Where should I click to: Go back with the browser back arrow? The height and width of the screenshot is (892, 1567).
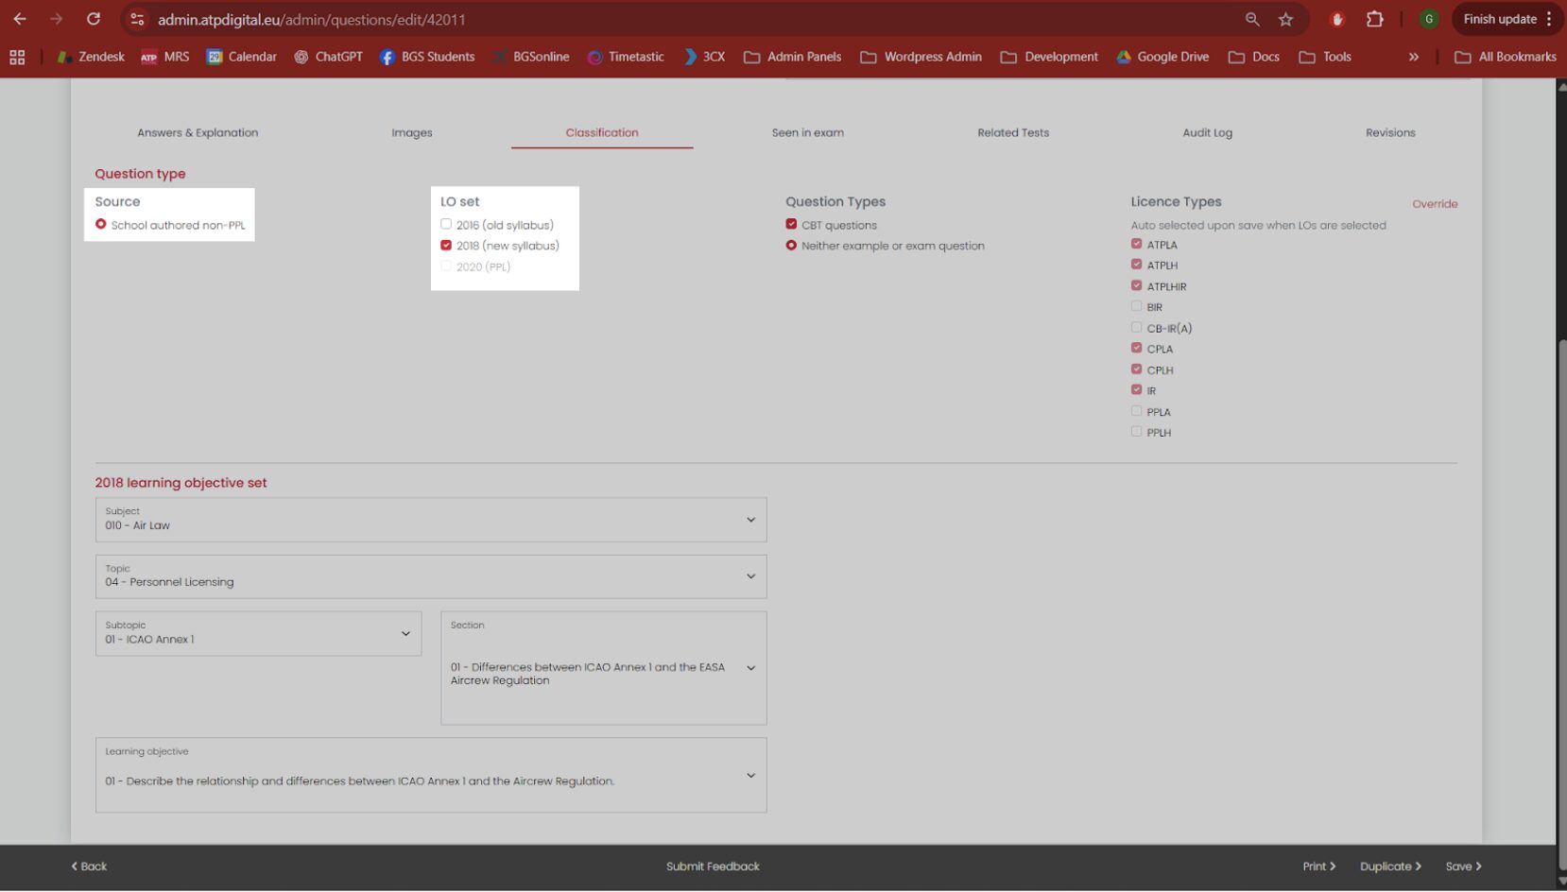pos(20,19)
